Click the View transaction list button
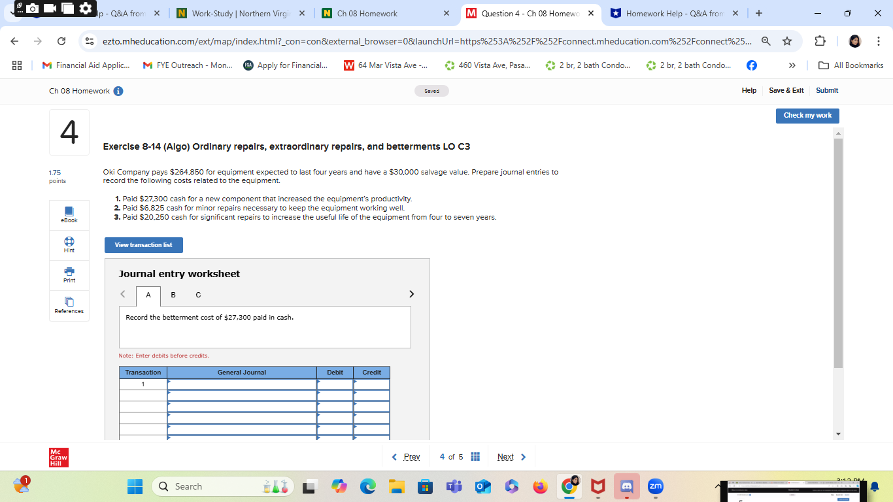Screen dimensions: 893x502 (144, 245)
